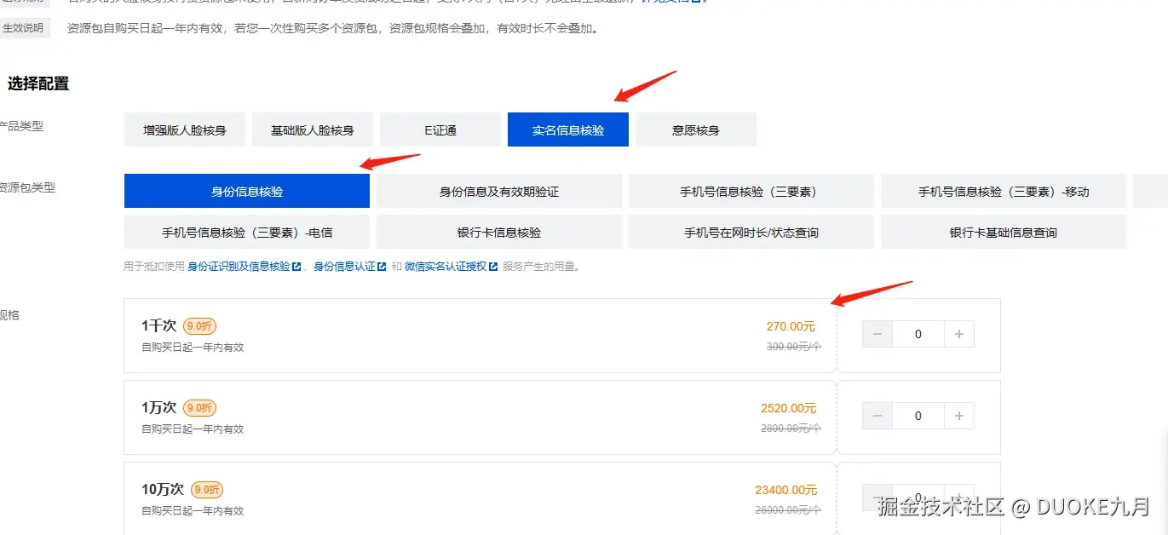Image resolution: width=1168 pixels, height=535 pixels.
Task: Click the struck-through 2800.00元/个 original price
Action: tap(790, 429)
